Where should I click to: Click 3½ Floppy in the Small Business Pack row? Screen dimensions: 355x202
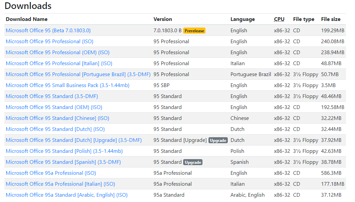coord(306,85)
